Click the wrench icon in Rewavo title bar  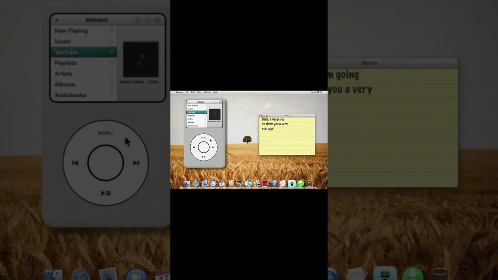[214, 102]
